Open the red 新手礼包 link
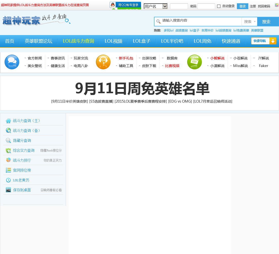Image resolution: width=279 pixels, height=254 pixels. (x=126, y=58)
